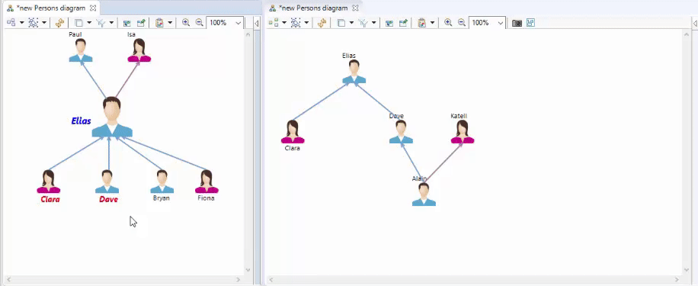Collapse right diagram palette arrow

point(695,23)
